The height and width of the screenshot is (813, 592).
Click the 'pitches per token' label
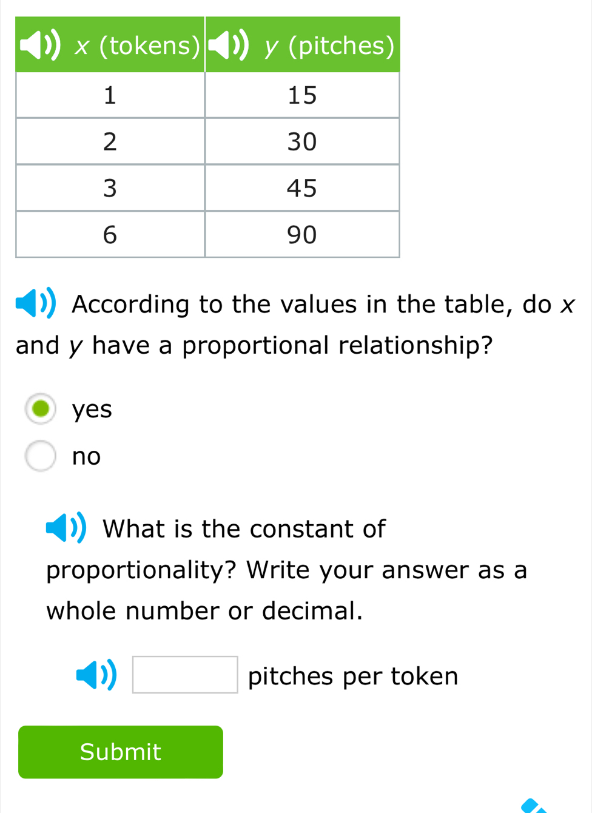click(352, 675)
